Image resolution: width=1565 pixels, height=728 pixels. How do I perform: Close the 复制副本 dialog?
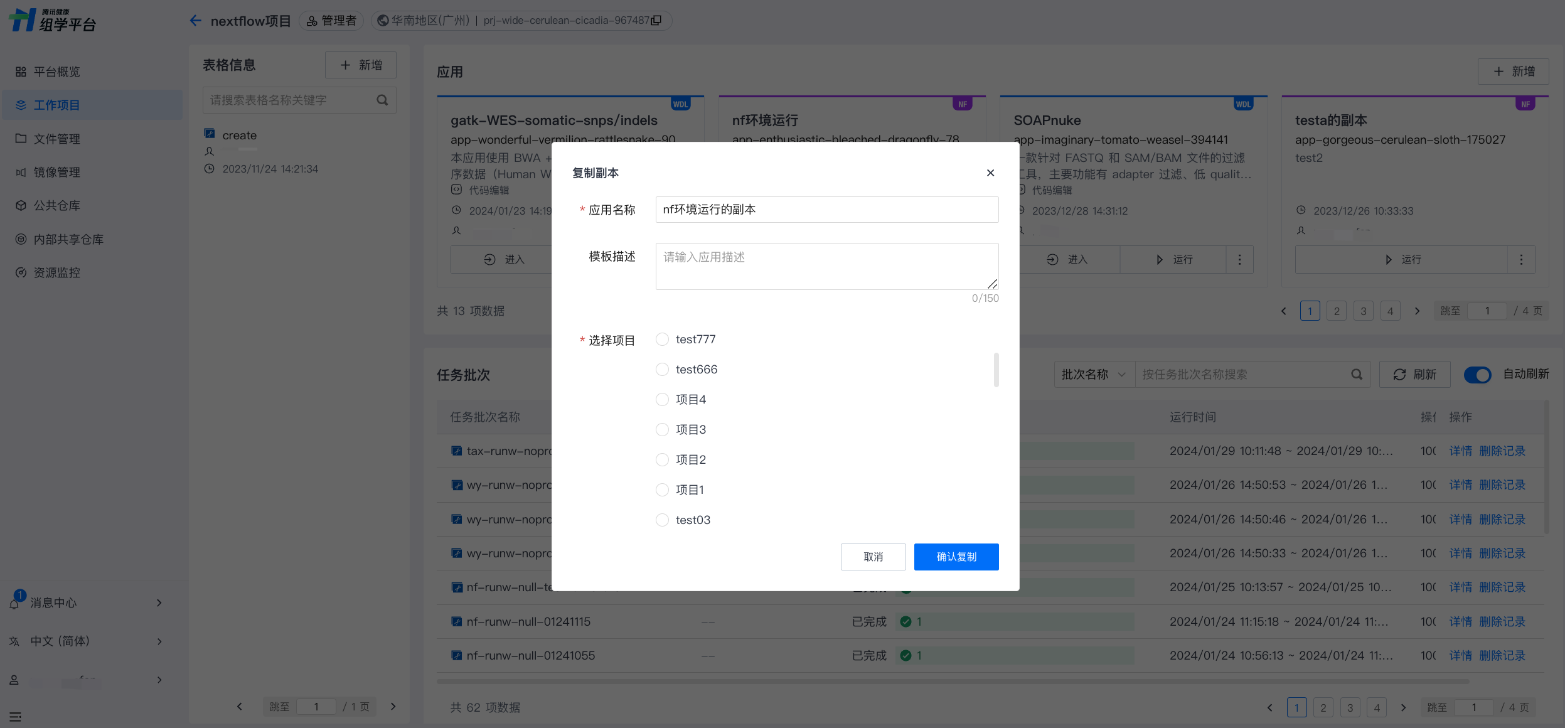(x=990, y=173)
